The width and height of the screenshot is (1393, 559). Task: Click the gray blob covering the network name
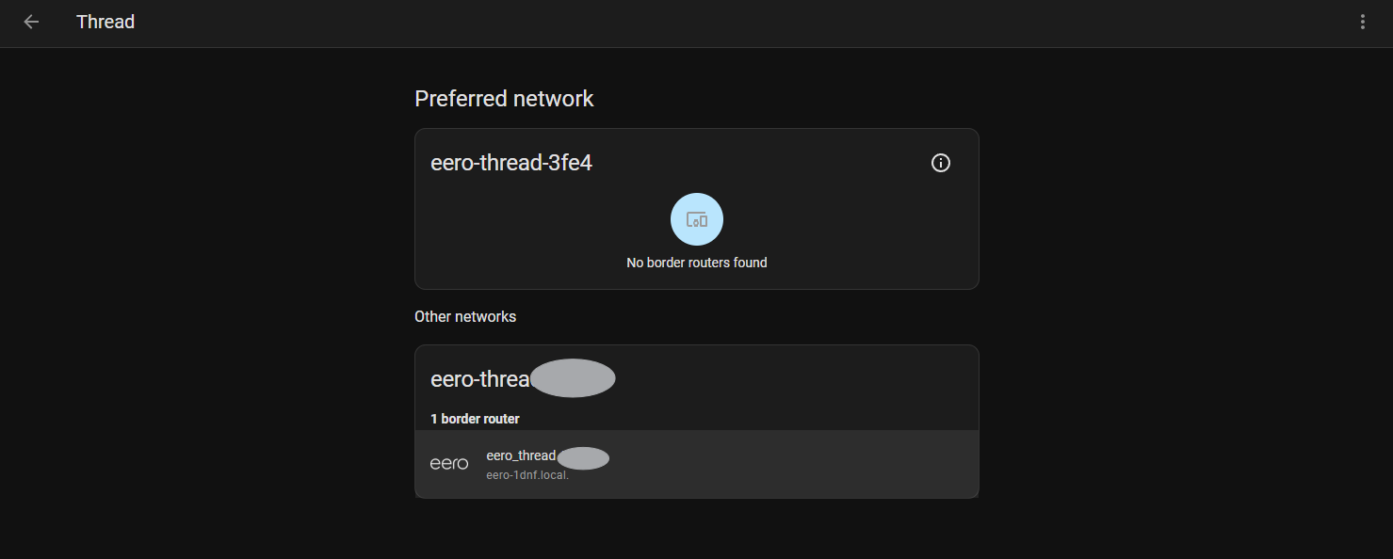point(573,378)
